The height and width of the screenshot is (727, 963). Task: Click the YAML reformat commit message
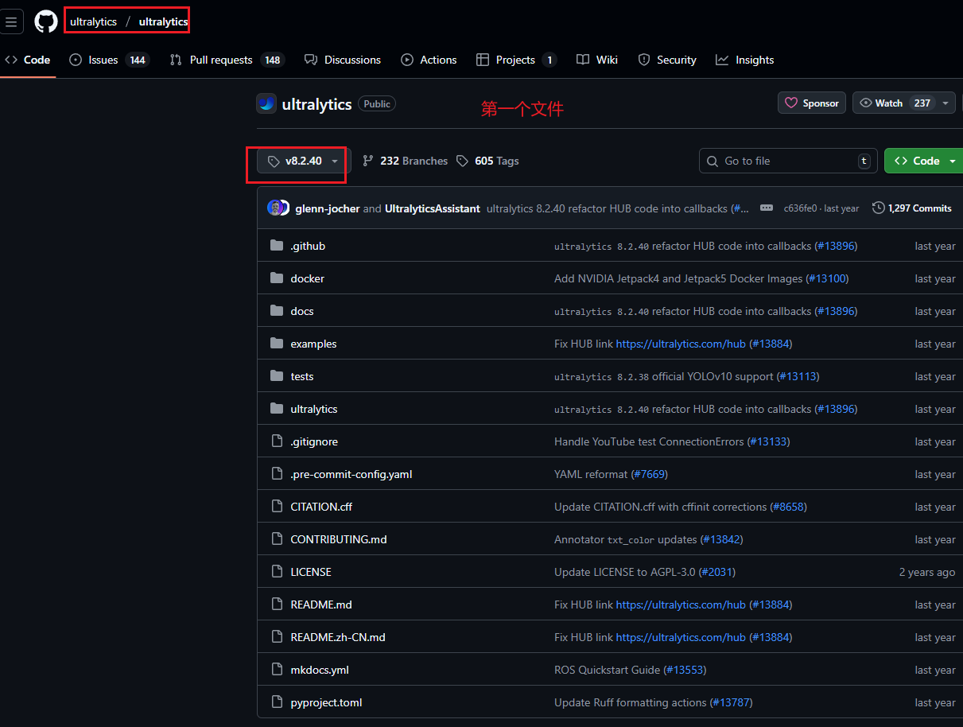[x=591, y=474]
